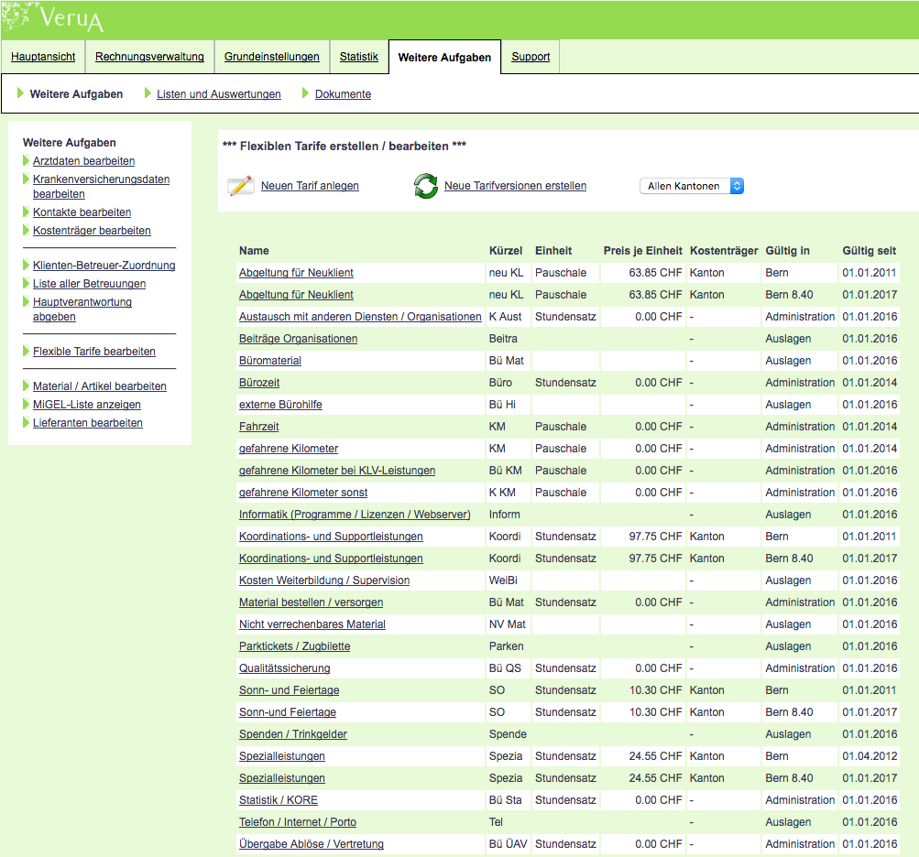Click green arrow beside Dokumente

tap(306, 93)
